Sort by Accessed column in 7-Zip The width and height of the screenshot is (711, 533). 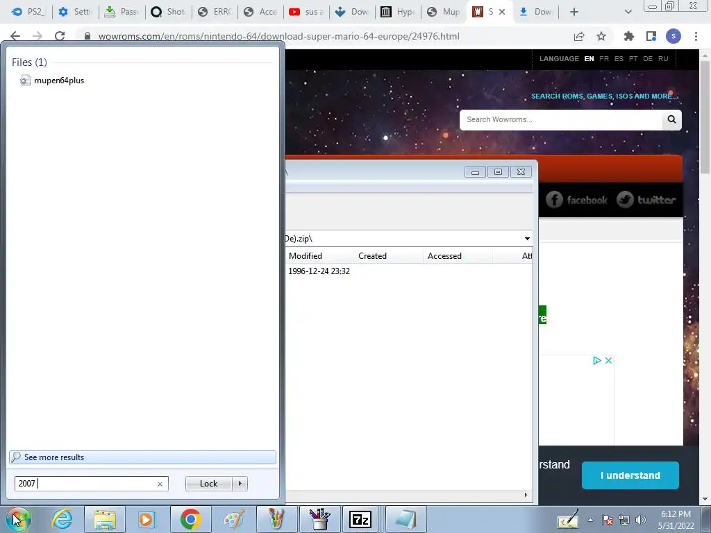(458, 256)
